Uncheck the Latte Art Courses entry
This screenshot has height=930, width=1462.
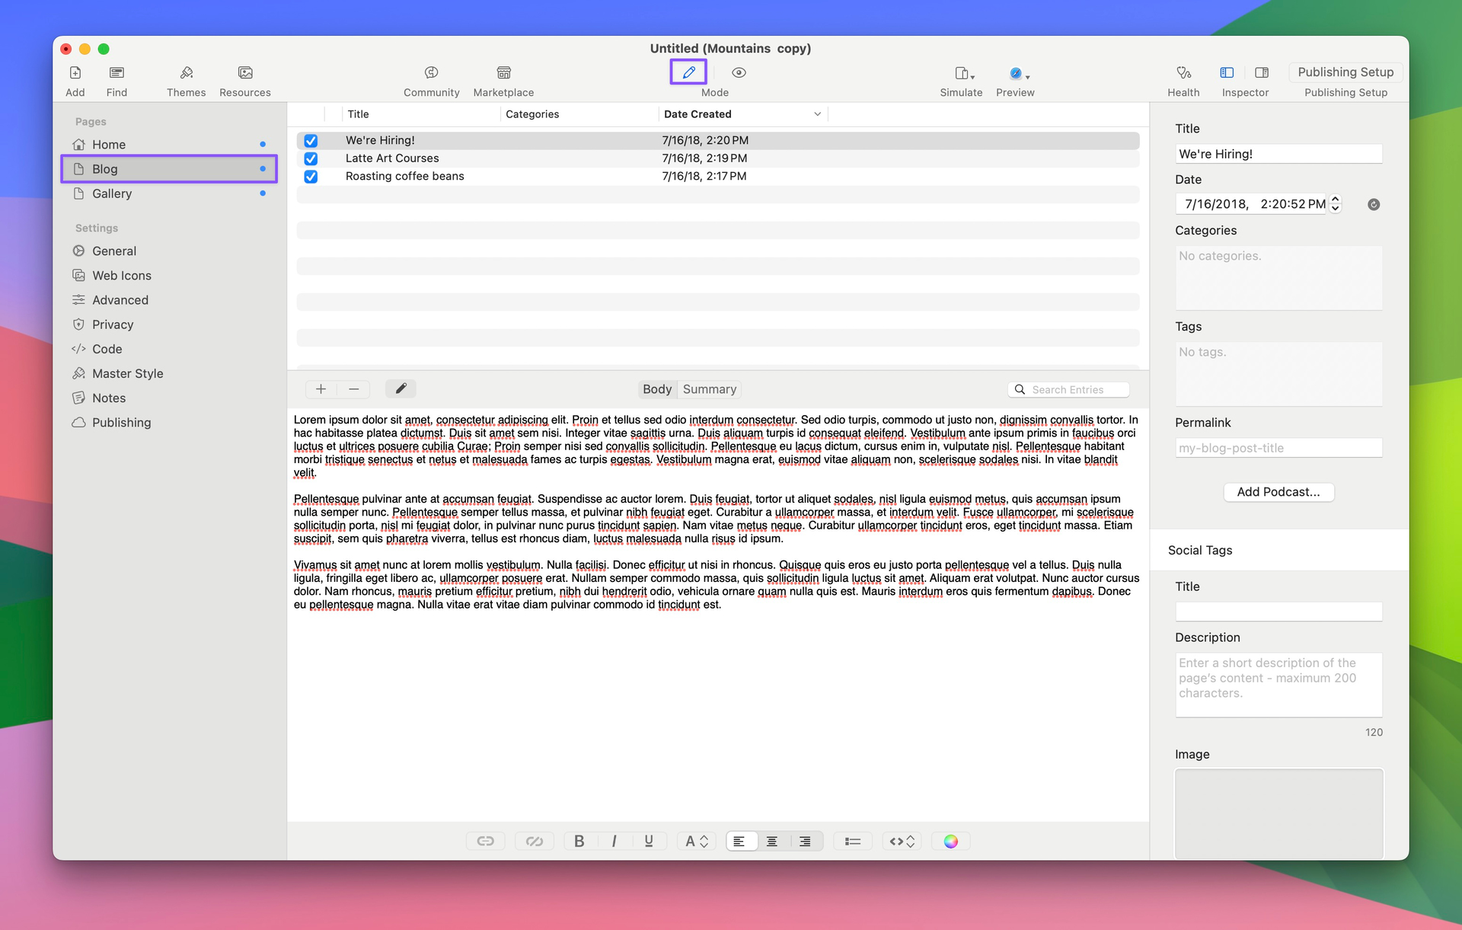[311, 158]
